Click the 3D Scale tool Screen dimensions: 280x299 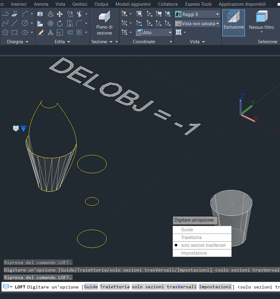[50, 32]
